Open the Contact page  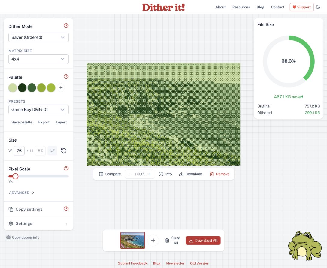point(278,7)
